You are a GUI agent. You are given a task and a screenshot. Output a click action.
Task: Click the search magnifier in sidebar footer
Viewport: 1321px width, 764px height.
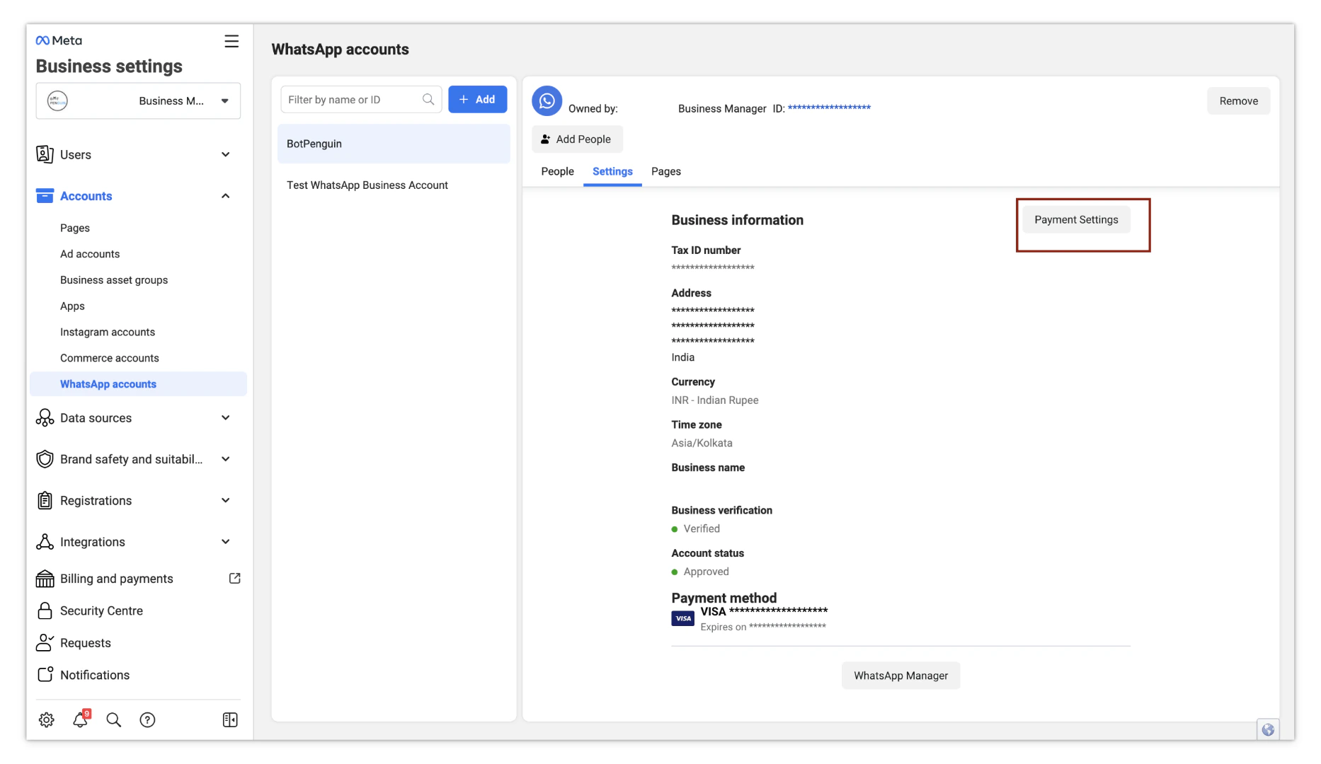coord(113,720)
